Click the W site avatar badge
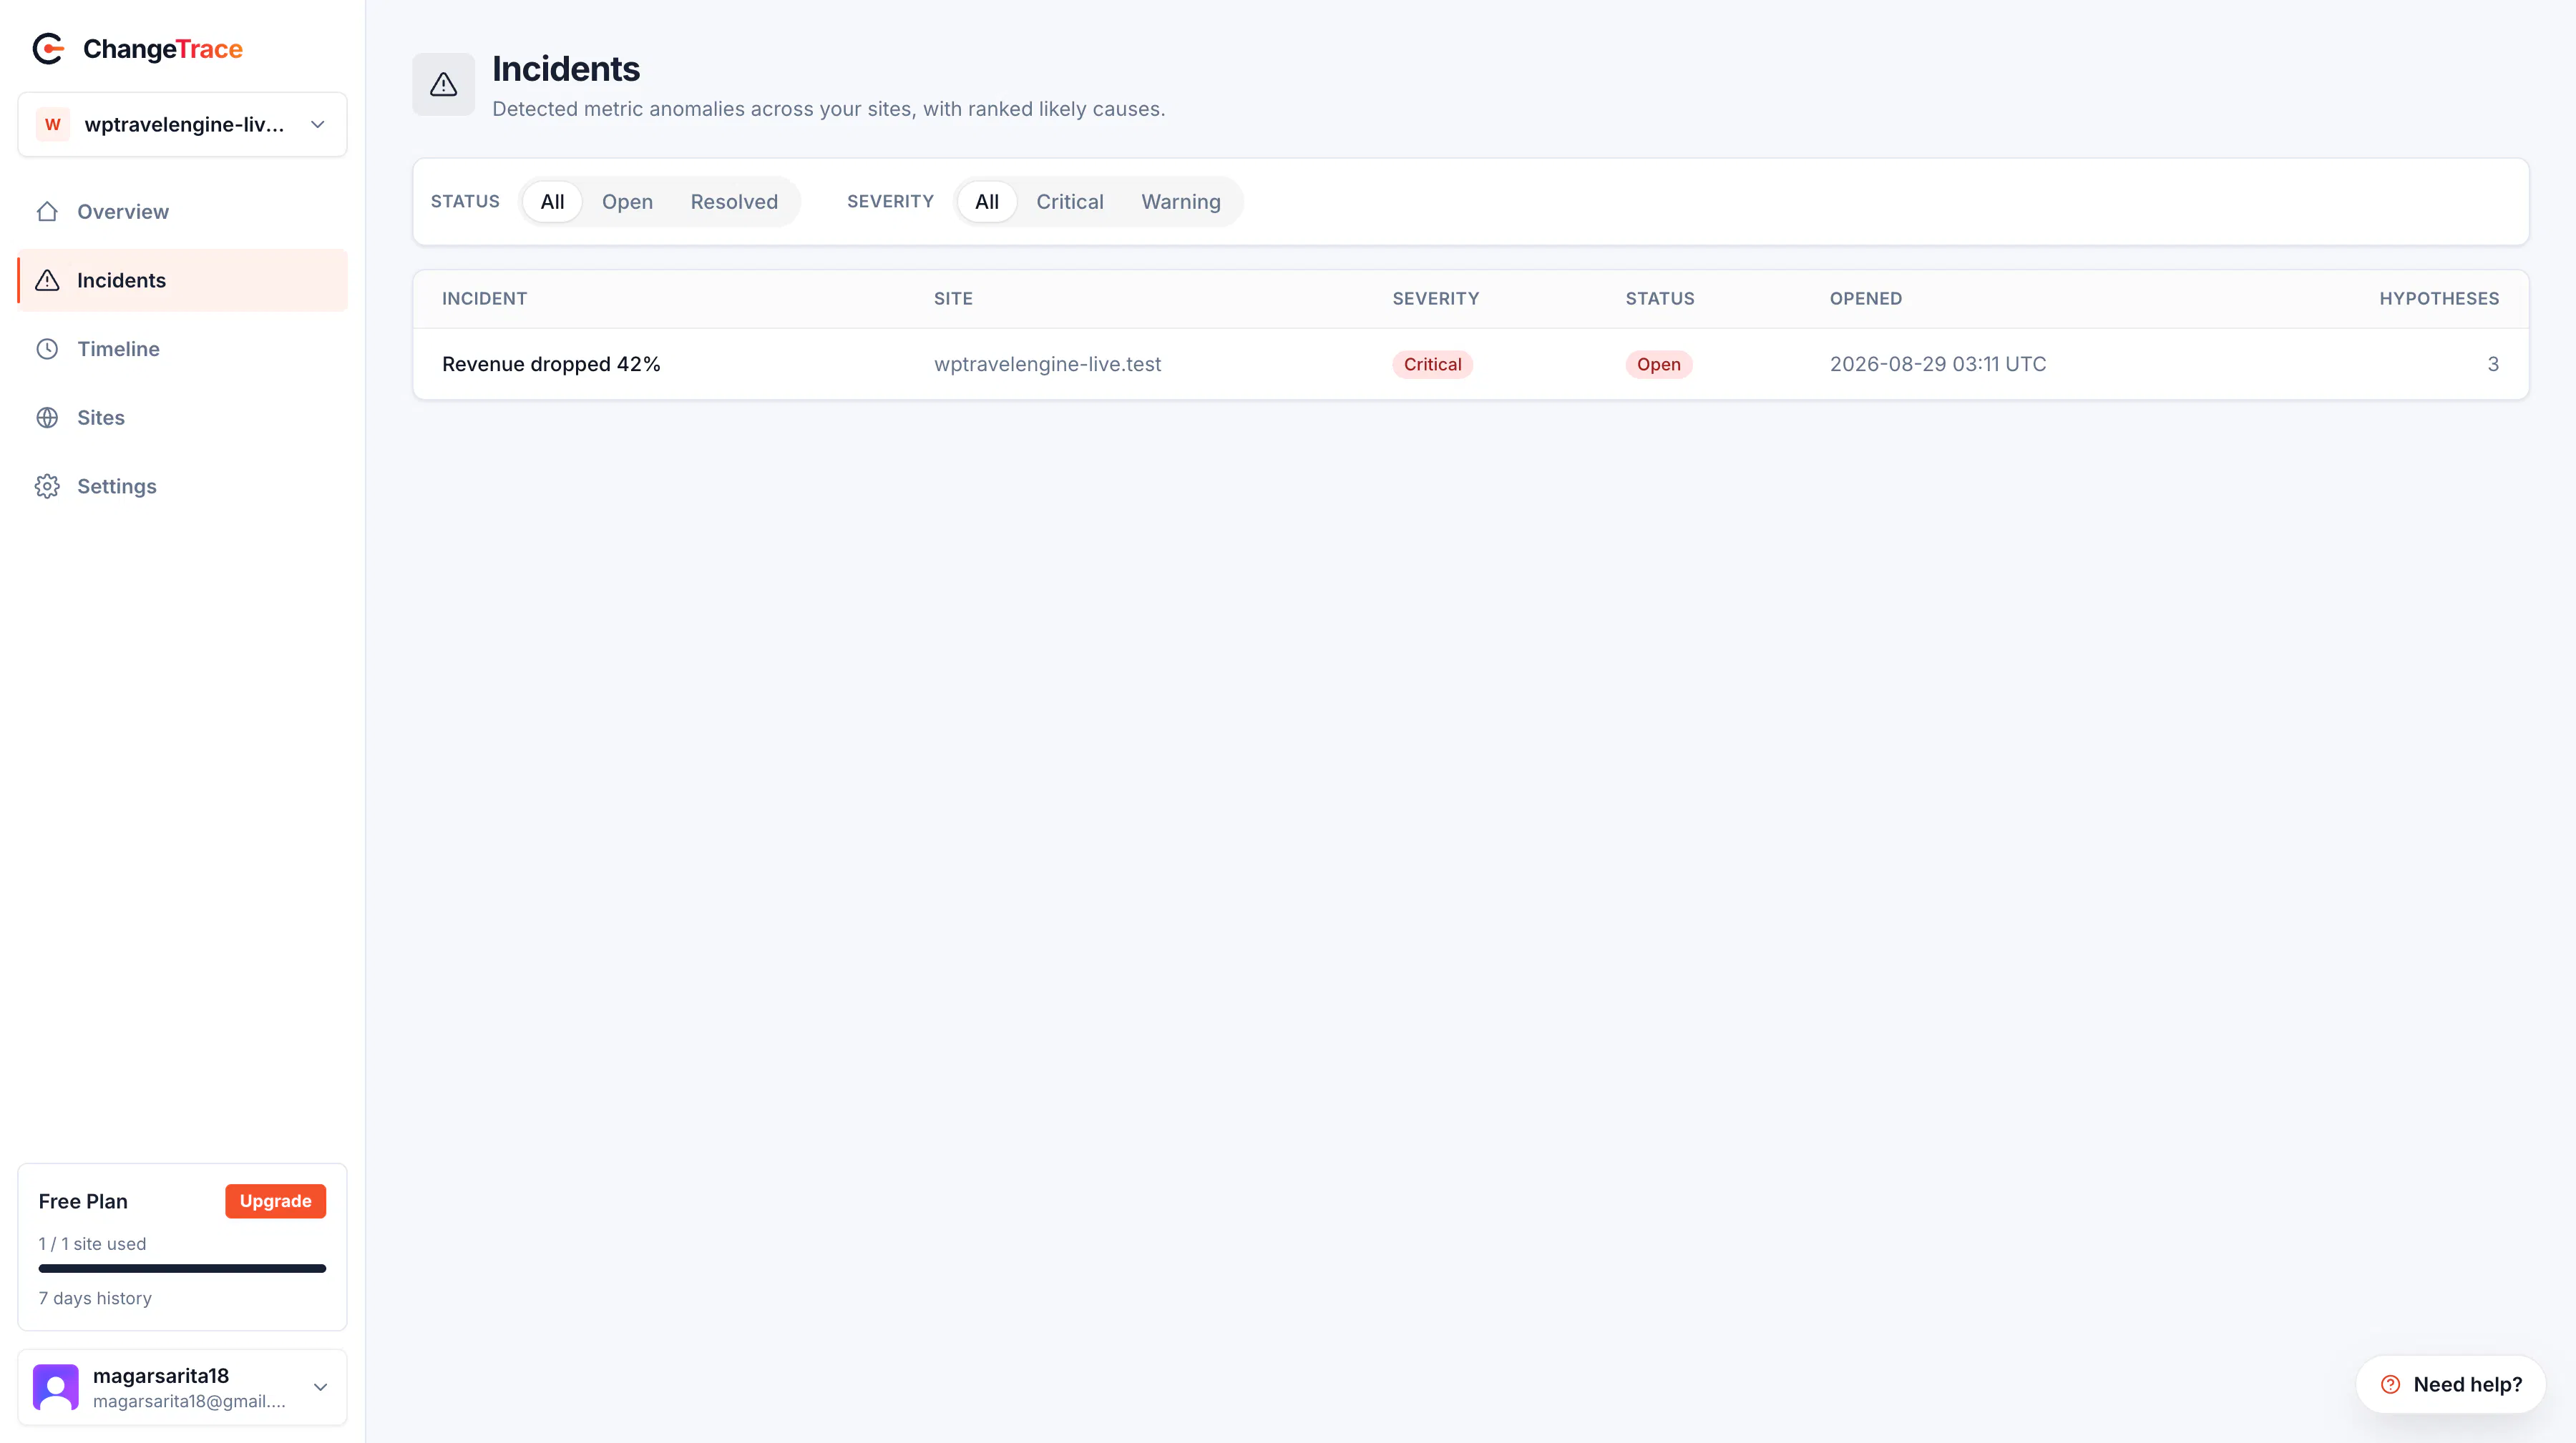2576x1443 pixels. tap(53, 125)
